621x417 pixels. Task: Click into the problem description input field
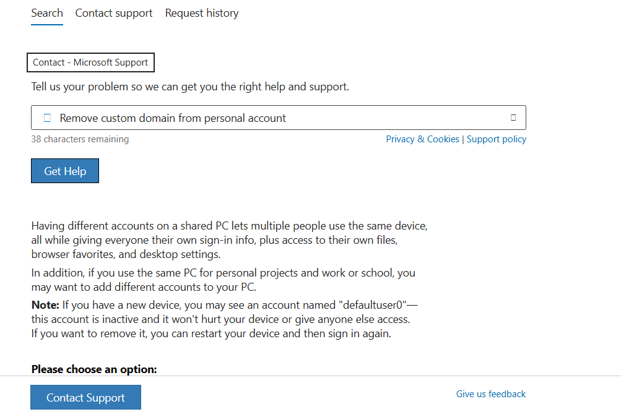tap(279, 118)
